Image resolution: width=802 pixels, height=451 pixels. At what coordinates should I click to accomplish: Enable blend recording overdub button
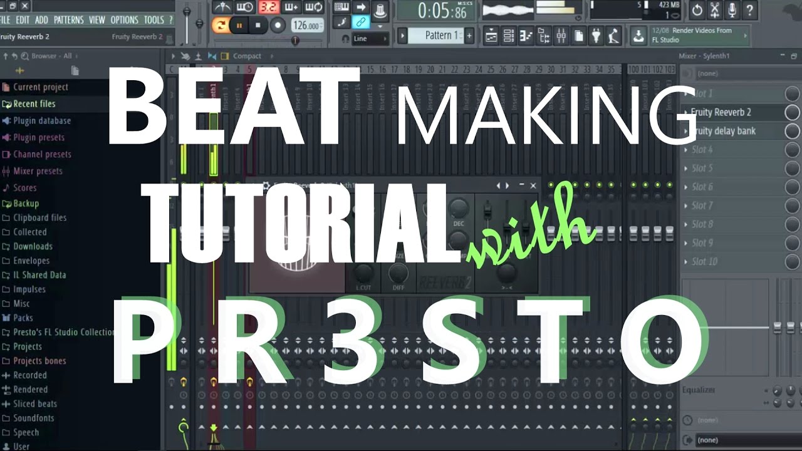pyautogui.click(x=291, y=8)
